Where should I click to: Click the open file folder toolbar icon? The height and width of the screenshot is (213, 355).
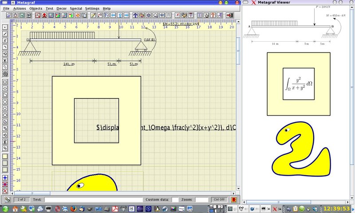point(8,15)
